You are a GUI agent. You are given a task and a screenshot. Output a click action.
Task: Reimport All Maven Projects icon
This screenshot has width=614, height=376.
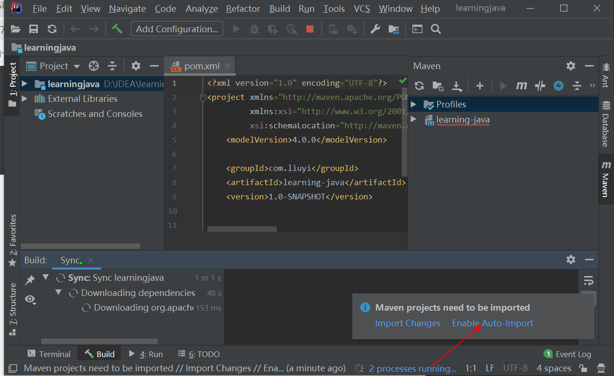pos(419,86)
